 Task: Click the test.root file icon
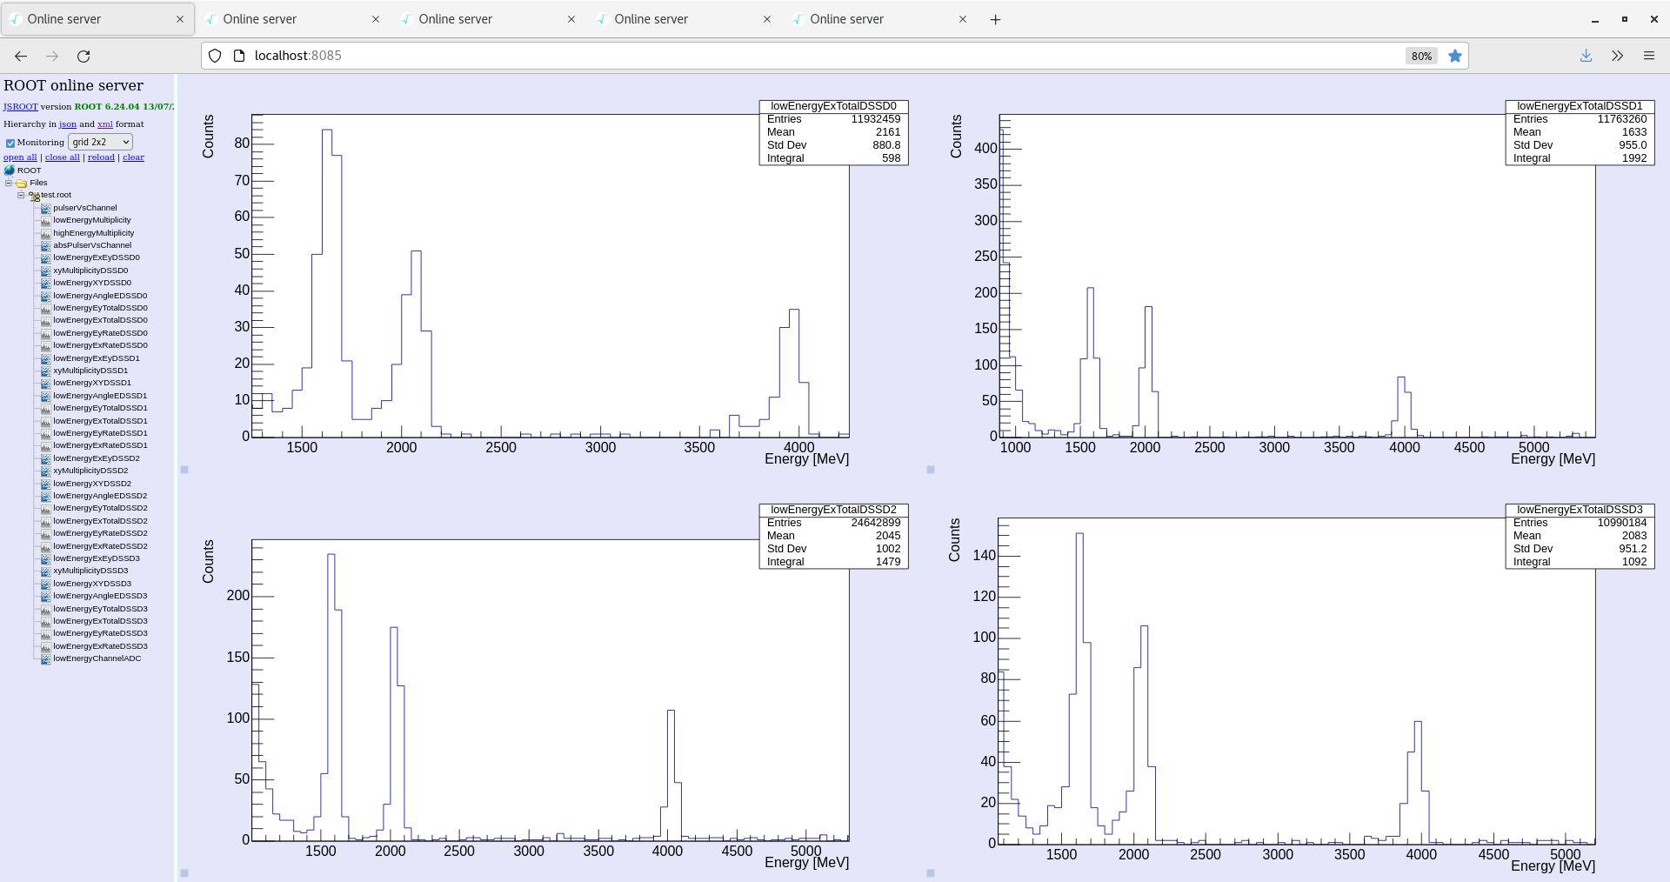pyautogui.click(x=35, y=195)
